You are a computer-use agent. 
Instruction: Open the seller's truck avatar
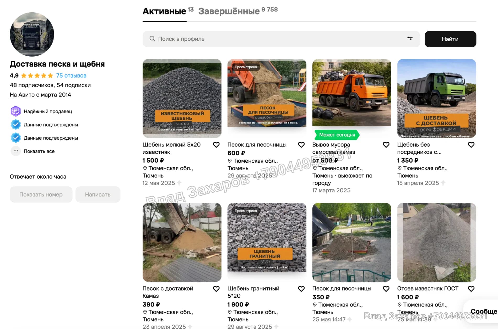click(32, 34)
